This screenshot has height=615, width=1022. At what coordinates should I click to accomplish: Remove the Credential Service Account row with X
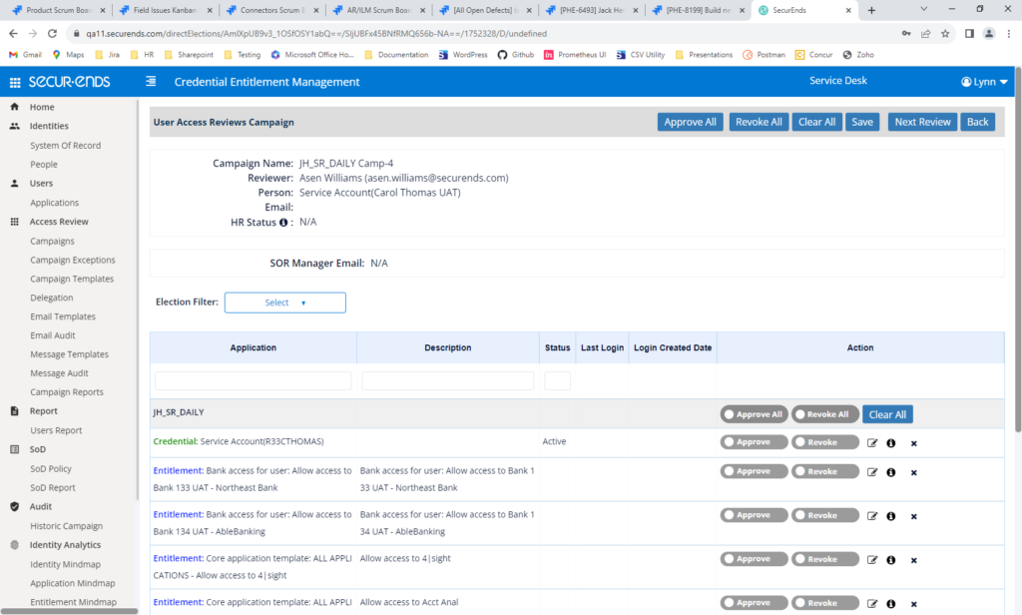pos(914,443)
